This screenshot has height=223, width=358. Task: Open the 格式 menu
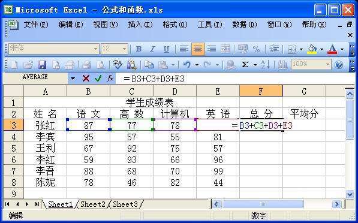point(175,25)
